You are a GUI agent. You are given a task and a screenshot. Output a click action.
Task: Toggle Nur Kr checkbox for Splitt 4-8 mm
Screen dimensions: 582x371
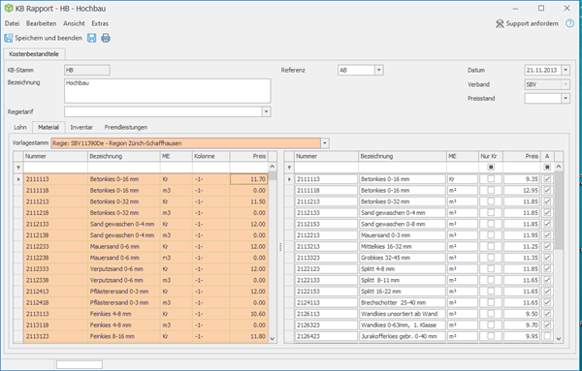491,268
